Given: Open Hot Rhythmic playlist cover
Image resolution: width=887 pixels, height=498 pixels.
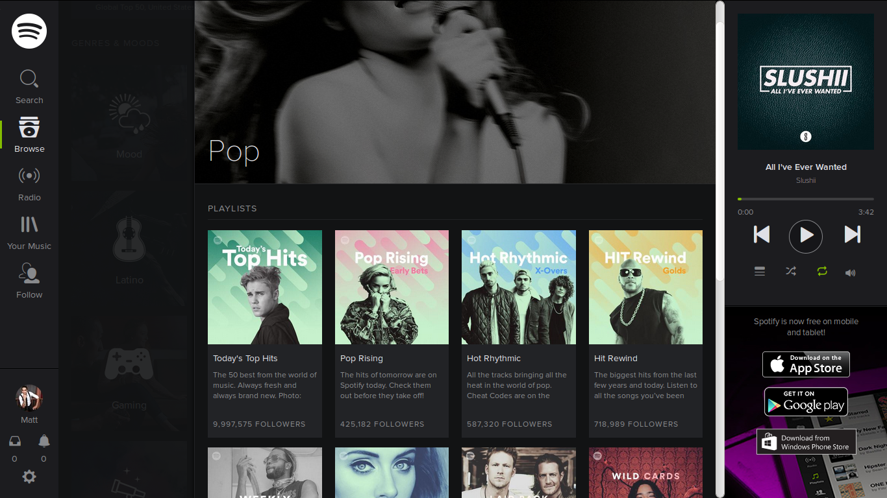Looking at the screenshot, I should tap(519, 287).
